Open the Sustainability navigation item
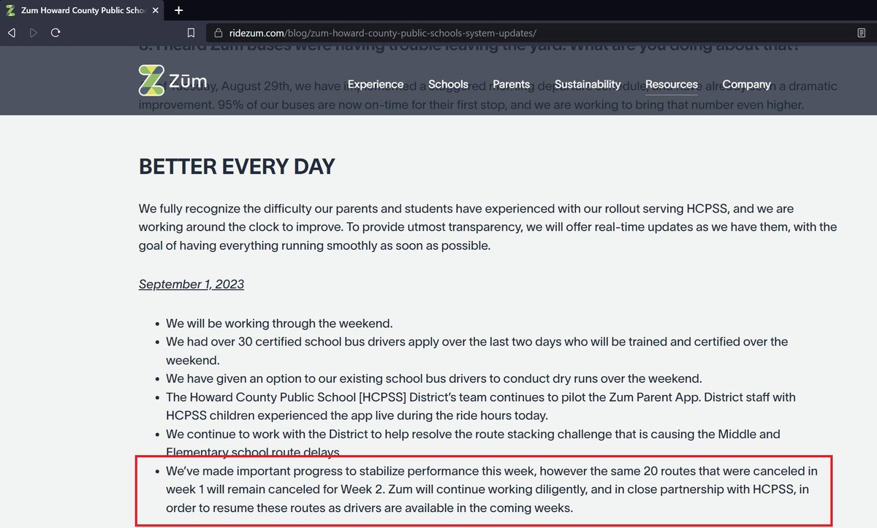The width and height of the screenshot is (877, 528). (x=588, y=84)
